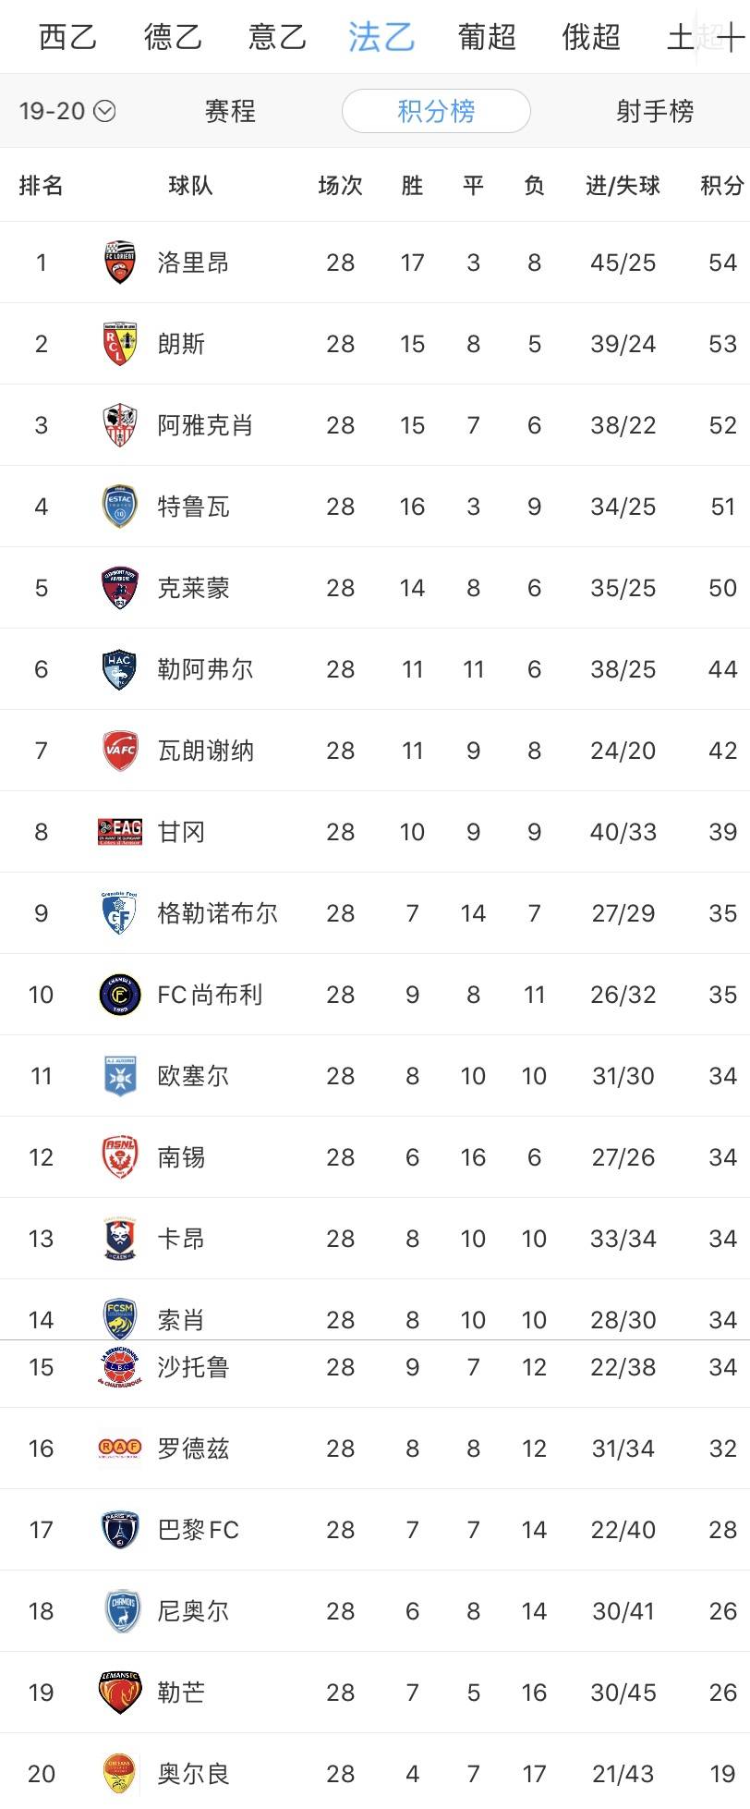
Task: Click the 瓦朗谢纳 VAFC logo
Action: (x=119, y=751)
